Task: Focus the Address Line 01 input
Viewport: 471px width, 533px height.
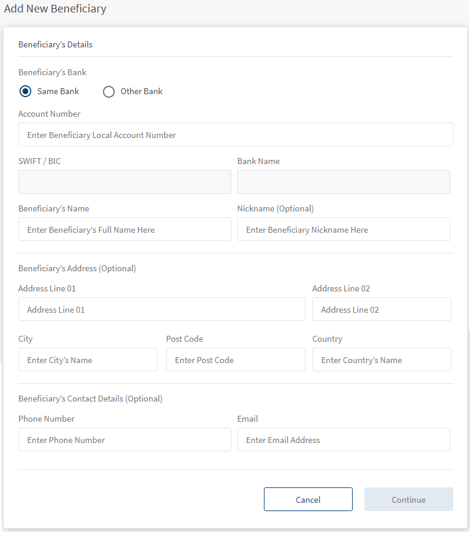Action: (x=162, y=310)
